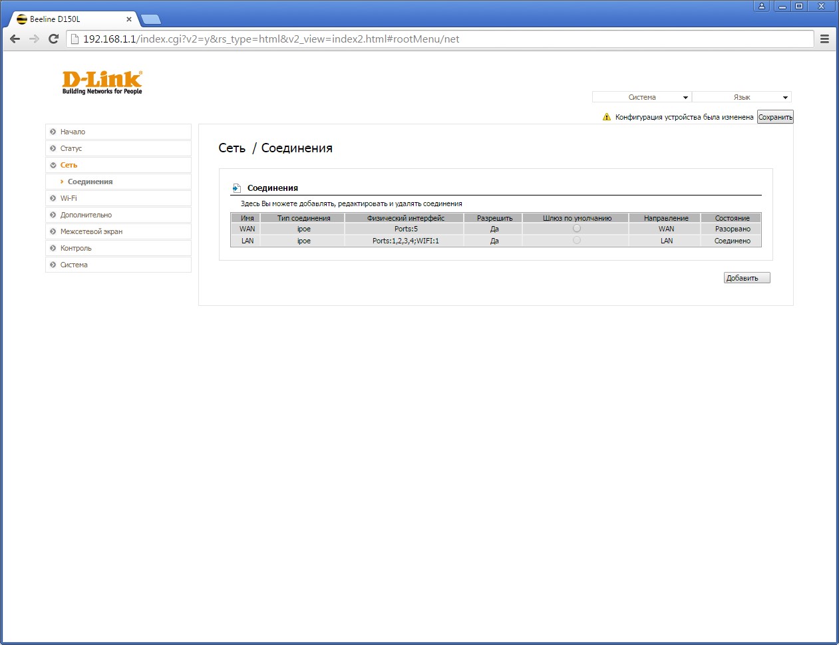839x645 pixels.
Task: Open the Межсетевой экран menu
Action: (91, 231)
